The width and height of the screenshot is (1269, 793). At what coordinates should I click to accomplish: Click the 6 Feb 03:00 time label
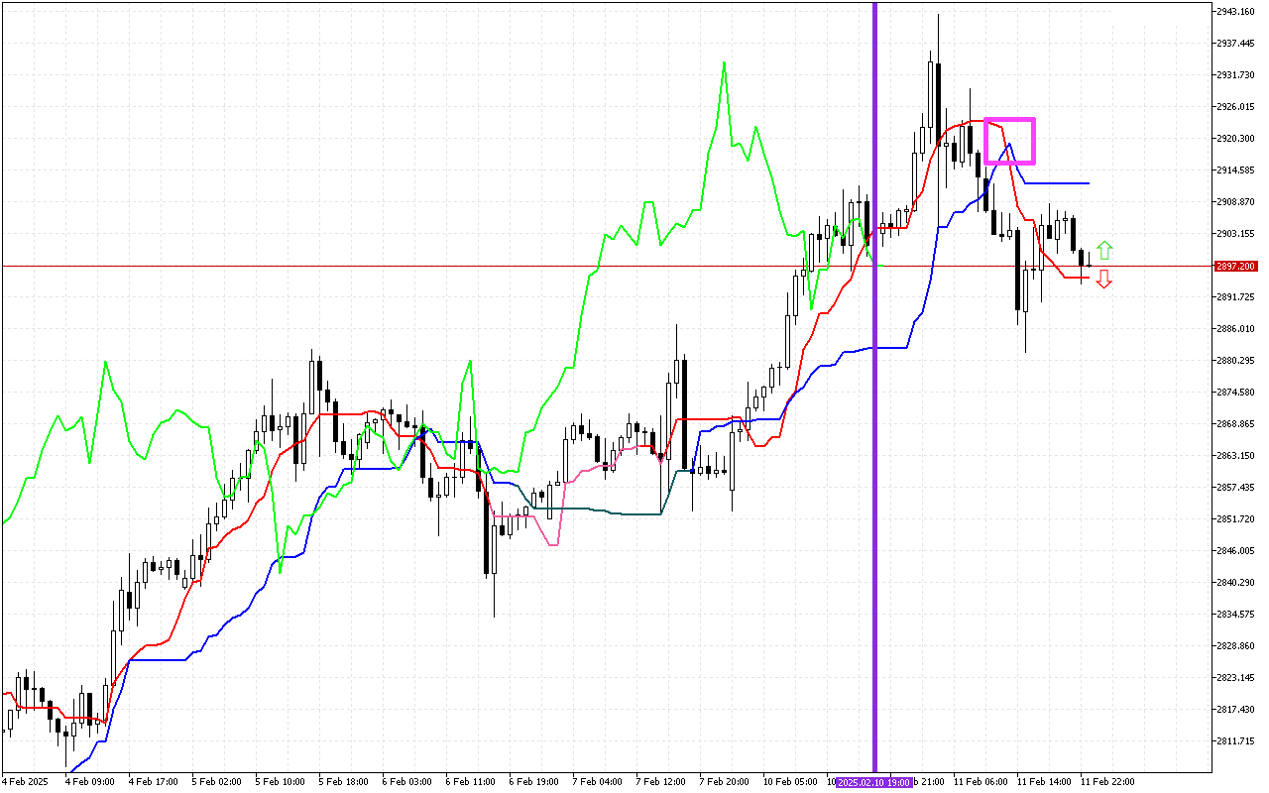407,782
